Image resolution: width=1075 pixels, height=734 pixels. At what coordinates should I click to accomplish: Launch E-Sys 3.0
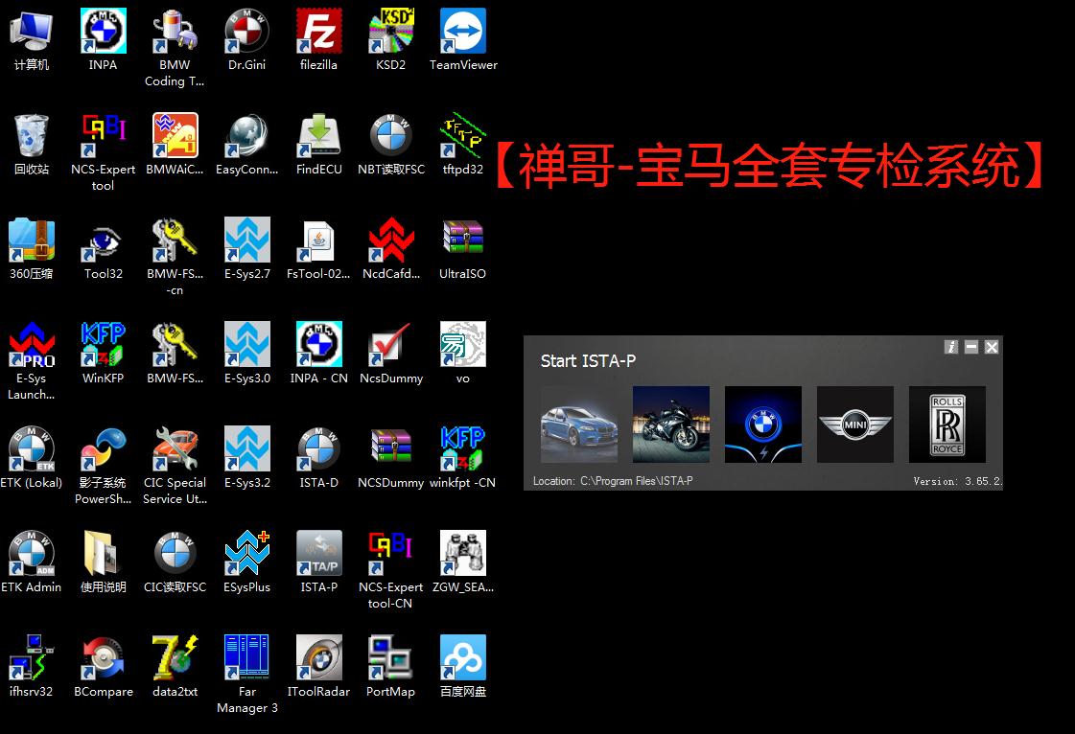pyautogui.click(x=246, y=343)
